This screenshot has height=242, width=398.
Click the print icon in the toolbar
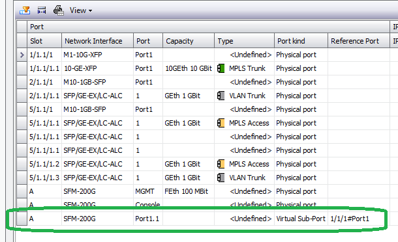coord(58,10)
